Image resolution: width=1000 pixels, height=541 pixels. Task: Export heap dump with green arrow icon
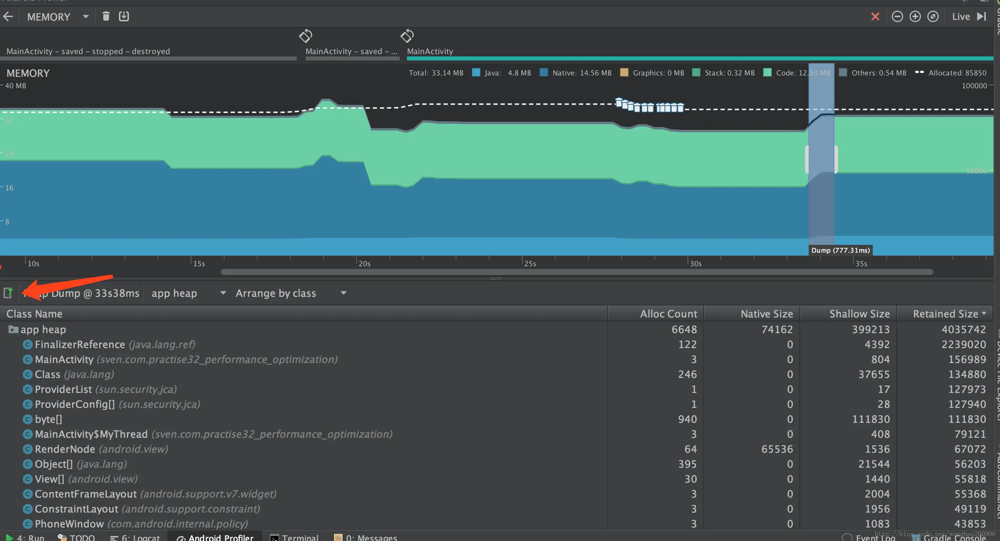point(8,293)
